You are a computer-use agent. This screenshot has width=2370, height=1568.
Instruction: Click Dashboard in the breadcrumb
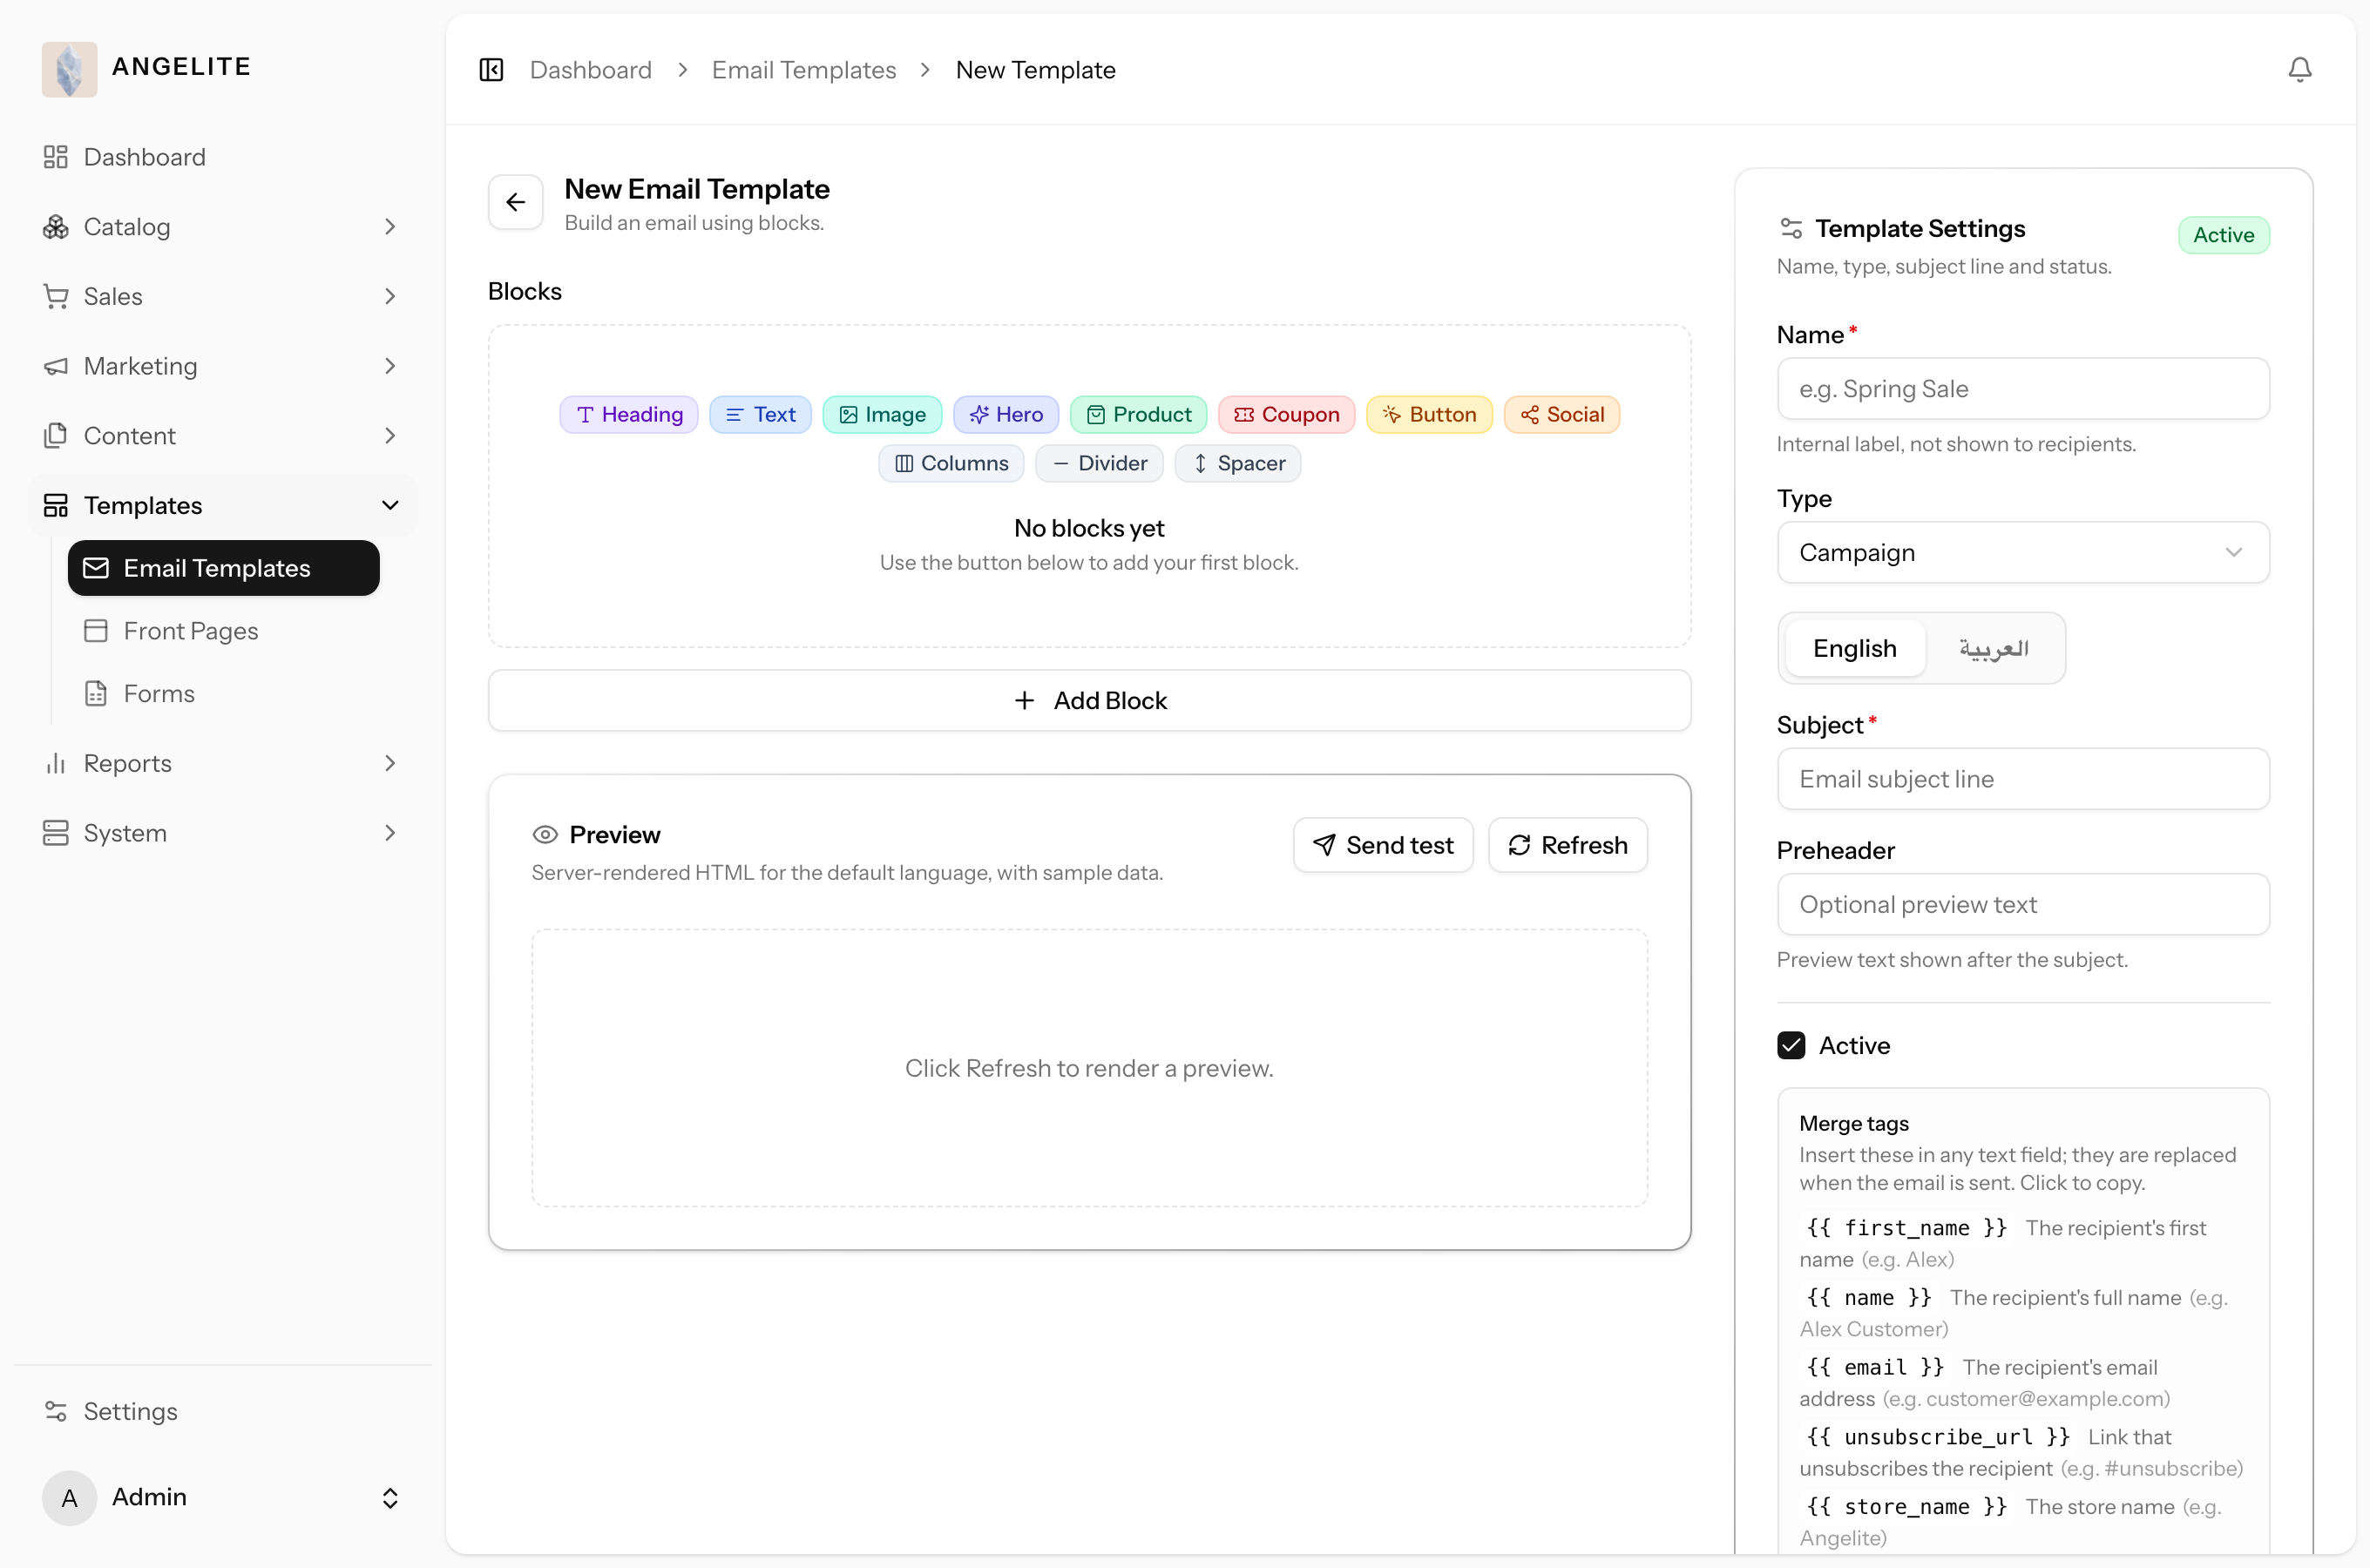591,70
